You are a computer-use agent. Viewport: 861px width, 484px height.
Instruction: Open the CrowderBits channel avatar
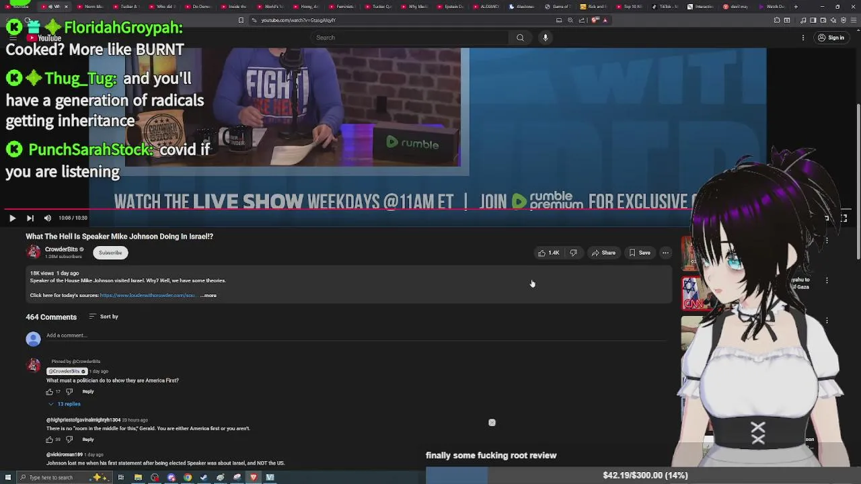tap(33, 252)
